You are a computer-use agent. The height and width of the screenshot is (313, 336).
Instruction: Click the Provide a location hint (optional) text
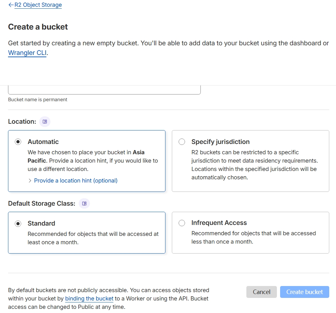[76, 181]
